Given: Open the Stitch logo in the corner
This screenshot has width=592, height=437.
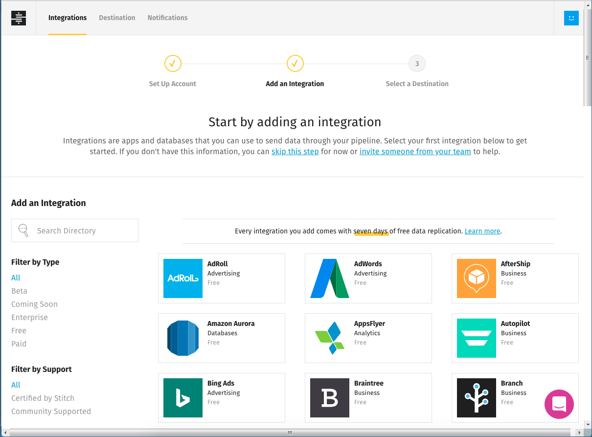Looking at the screenshot, I should (x=18, y=18).
